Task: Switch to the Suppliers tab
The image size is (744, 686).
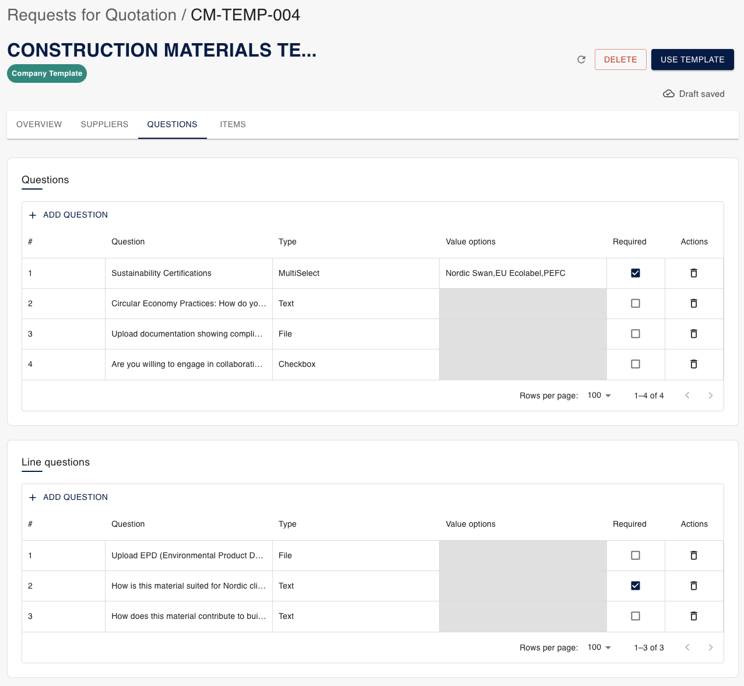Action: 104,124
